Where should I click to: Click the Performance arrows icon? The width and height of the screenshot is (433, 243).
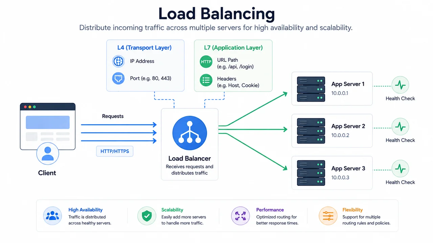tap(240, 216)
